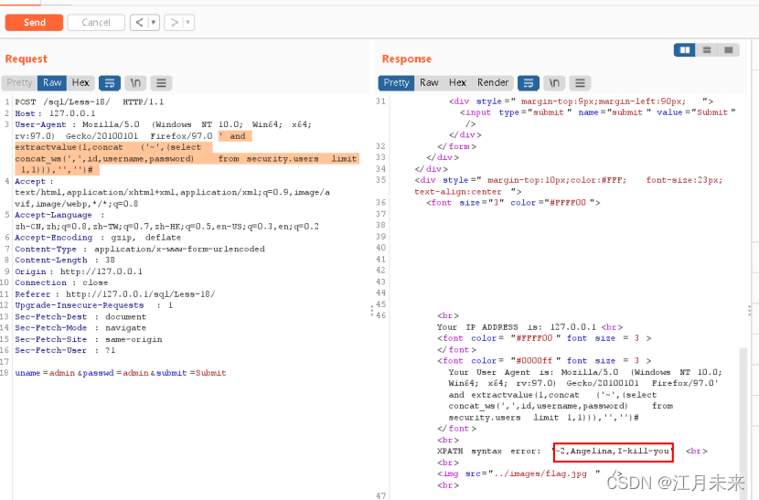The width and height of the screenshot is (759, 500).
Task: Click the orange Send button
Action: point(34,22)
